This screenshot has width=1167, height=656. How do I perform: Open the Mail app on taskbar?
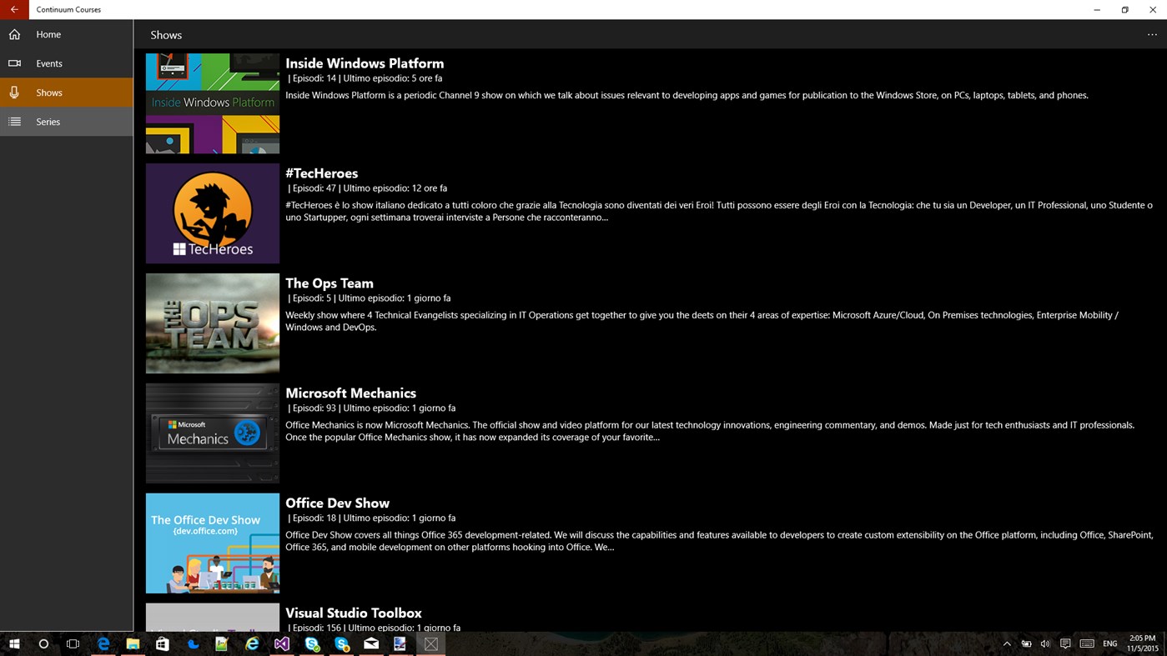coord(371,643)
